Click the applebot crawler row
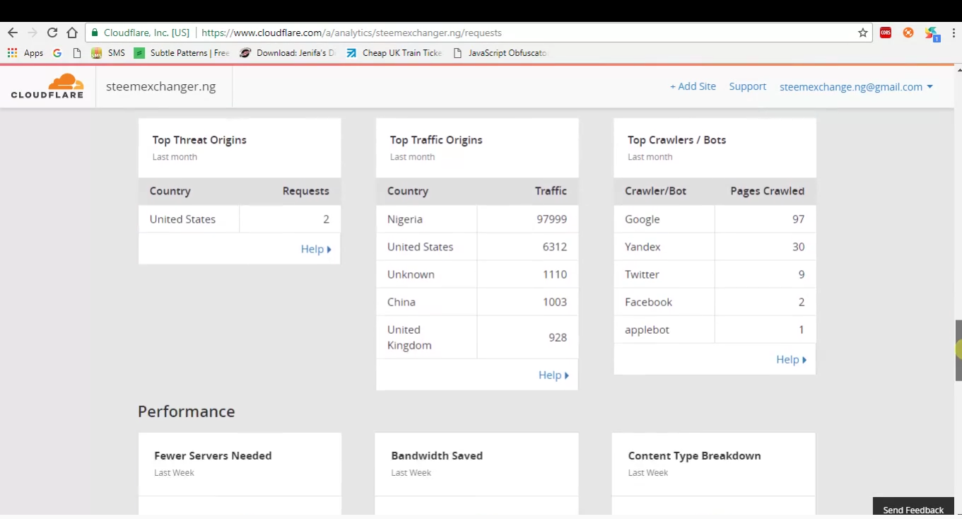Screen dimensions: 962x519 tap(715, 330)
